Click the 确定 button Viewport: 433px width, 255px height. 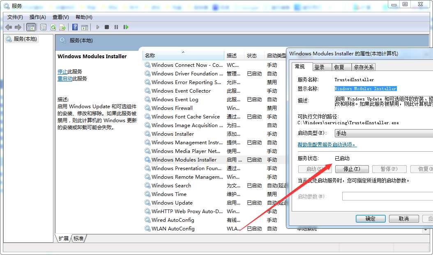(x=371, y=219)
